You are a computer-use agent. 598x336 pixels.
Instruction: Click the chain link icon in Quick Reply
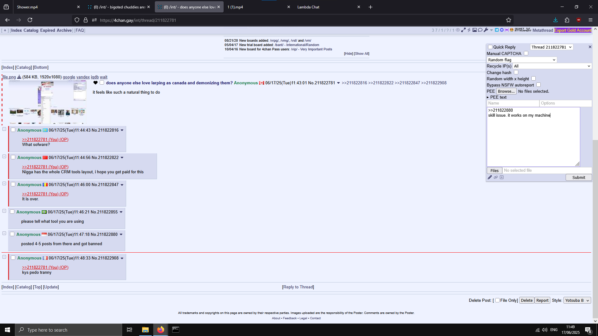[x=496, y=177]
